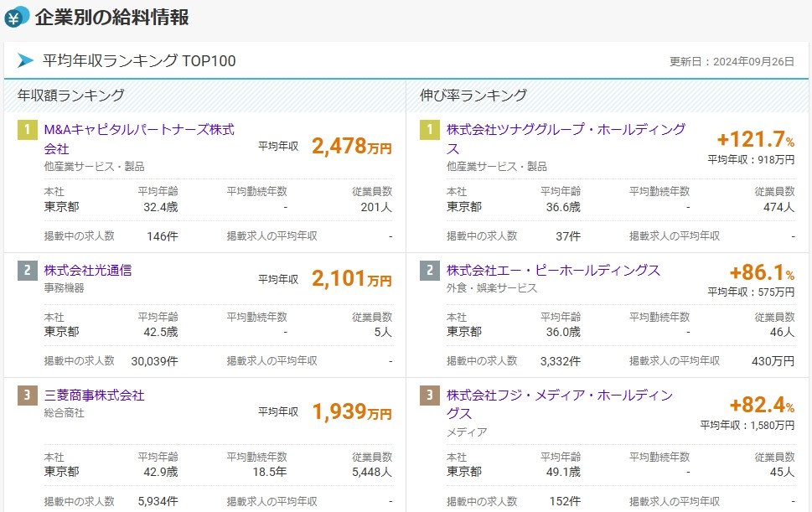The height and width of the screenshot is (512, 812).
Task: Click the 474人 employee count
Action: [778, 207]
